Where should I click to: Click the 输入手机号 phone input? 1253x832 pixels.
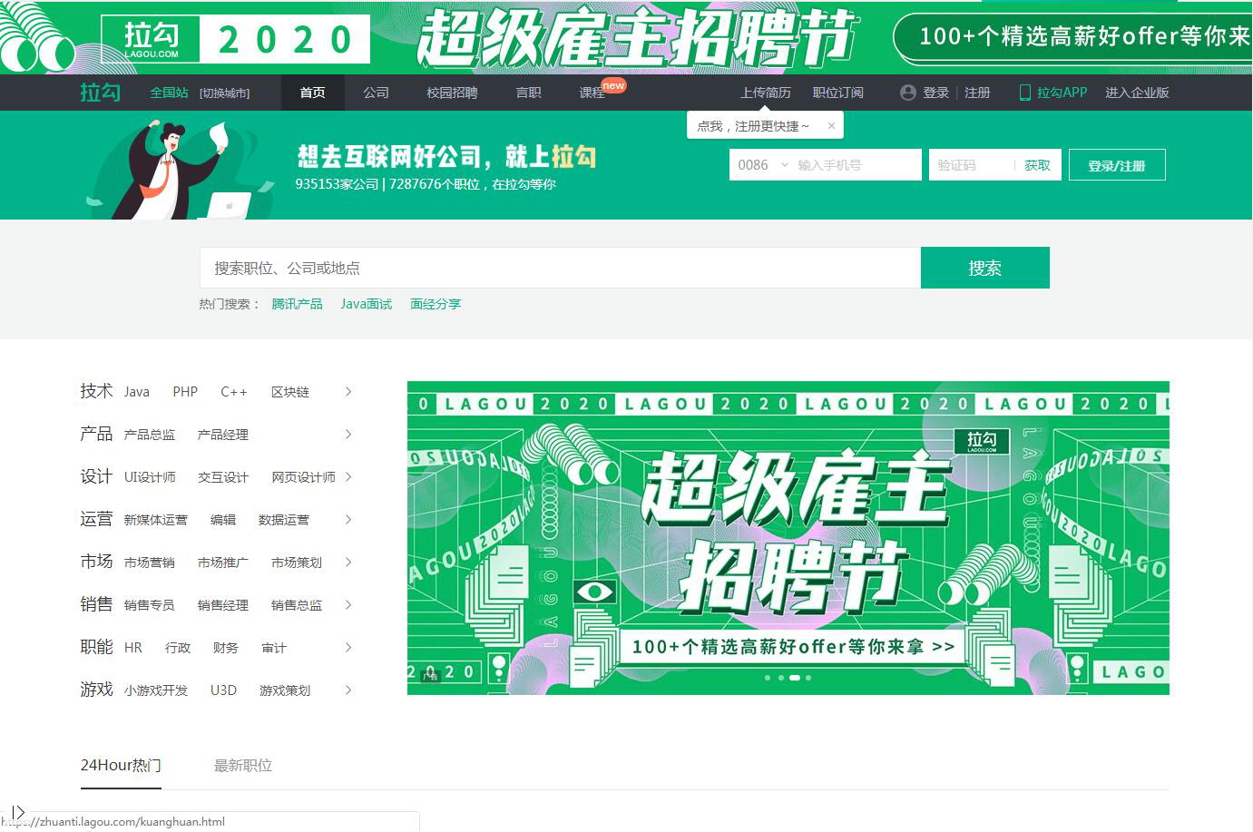tap(857, 165)
